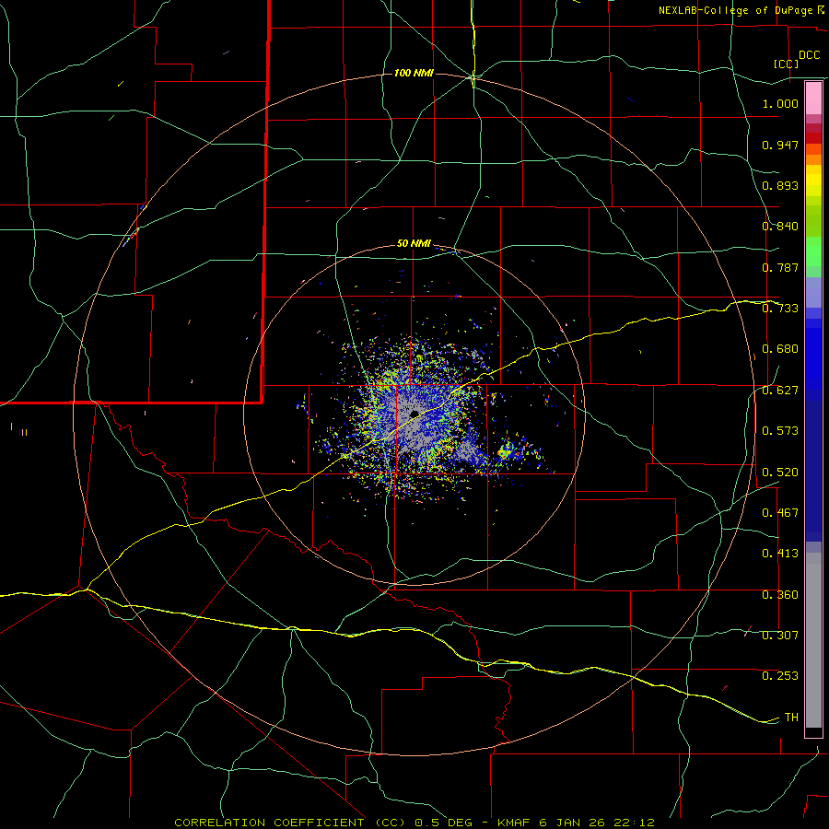
Task: Click the 50 NMI range ring label
Action: point(414,244)
